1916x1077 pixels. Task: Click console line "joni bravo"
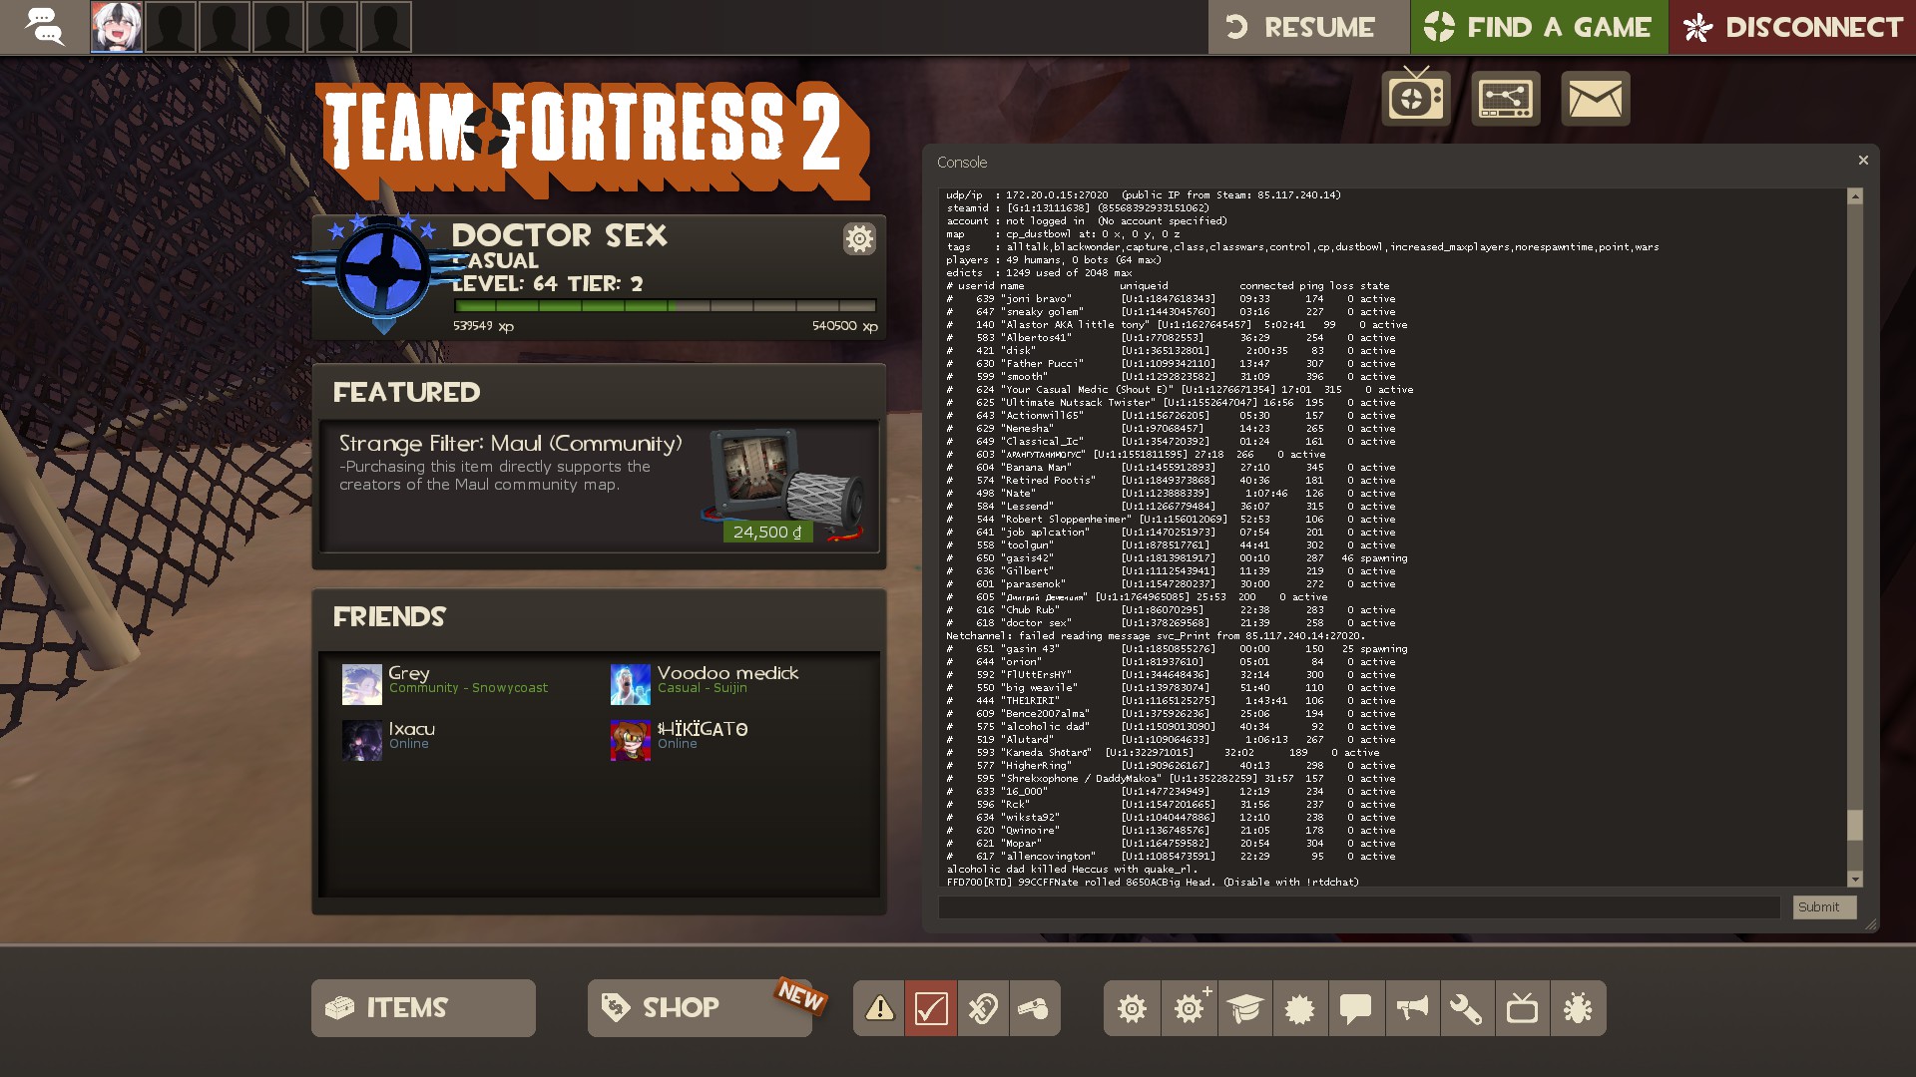pyautogui.click(x=1172, y=298)
